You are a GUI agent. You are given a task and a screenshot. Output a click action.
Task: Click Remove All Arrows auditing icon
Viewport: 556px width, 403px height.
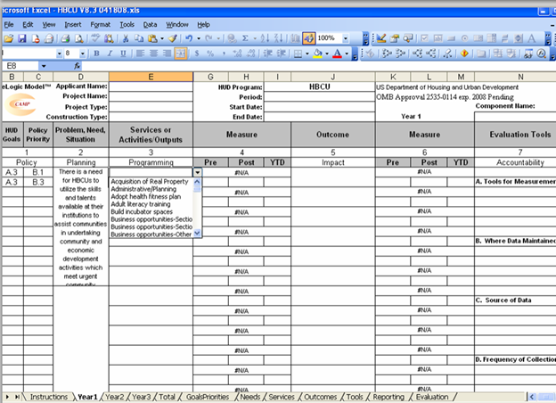(447, 53)
